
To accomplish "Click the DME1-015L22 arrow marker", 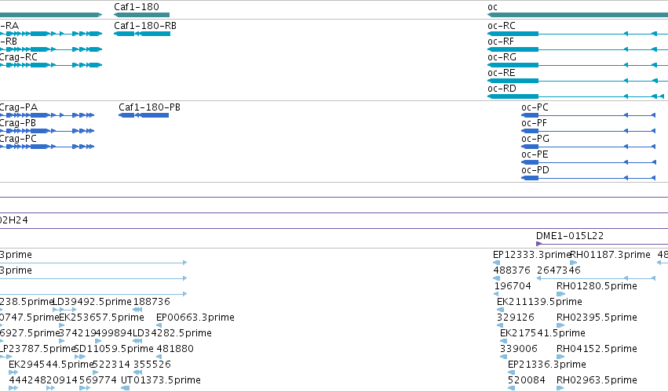I will [539, 244].
